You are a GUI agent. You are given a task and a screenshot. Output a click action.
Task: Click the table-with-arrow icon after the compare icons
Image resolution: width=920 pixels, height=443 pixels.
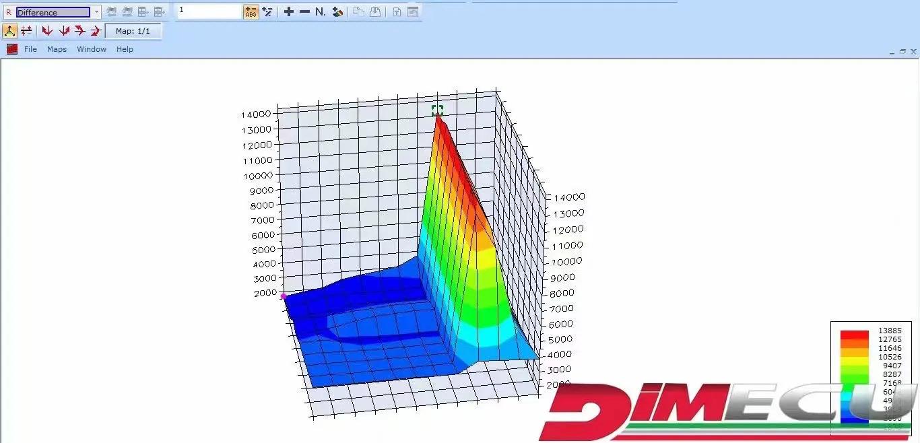[x=143, y=11]
